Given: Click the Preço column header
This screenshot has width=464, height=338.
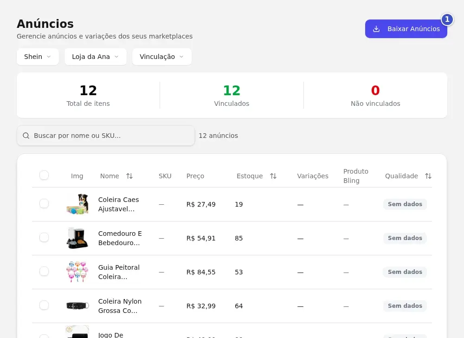Looking at the screenshot, I should coord(195,176).
